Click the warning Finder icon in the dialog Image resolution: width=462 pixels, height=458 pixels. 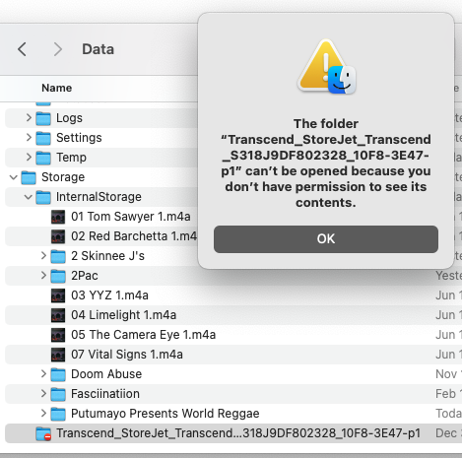[x=326, y=67]
